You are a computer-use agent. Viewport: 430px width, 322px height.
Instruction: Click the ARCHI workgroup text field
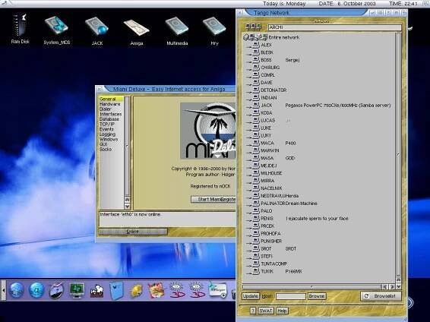click(x=334, y=27)
